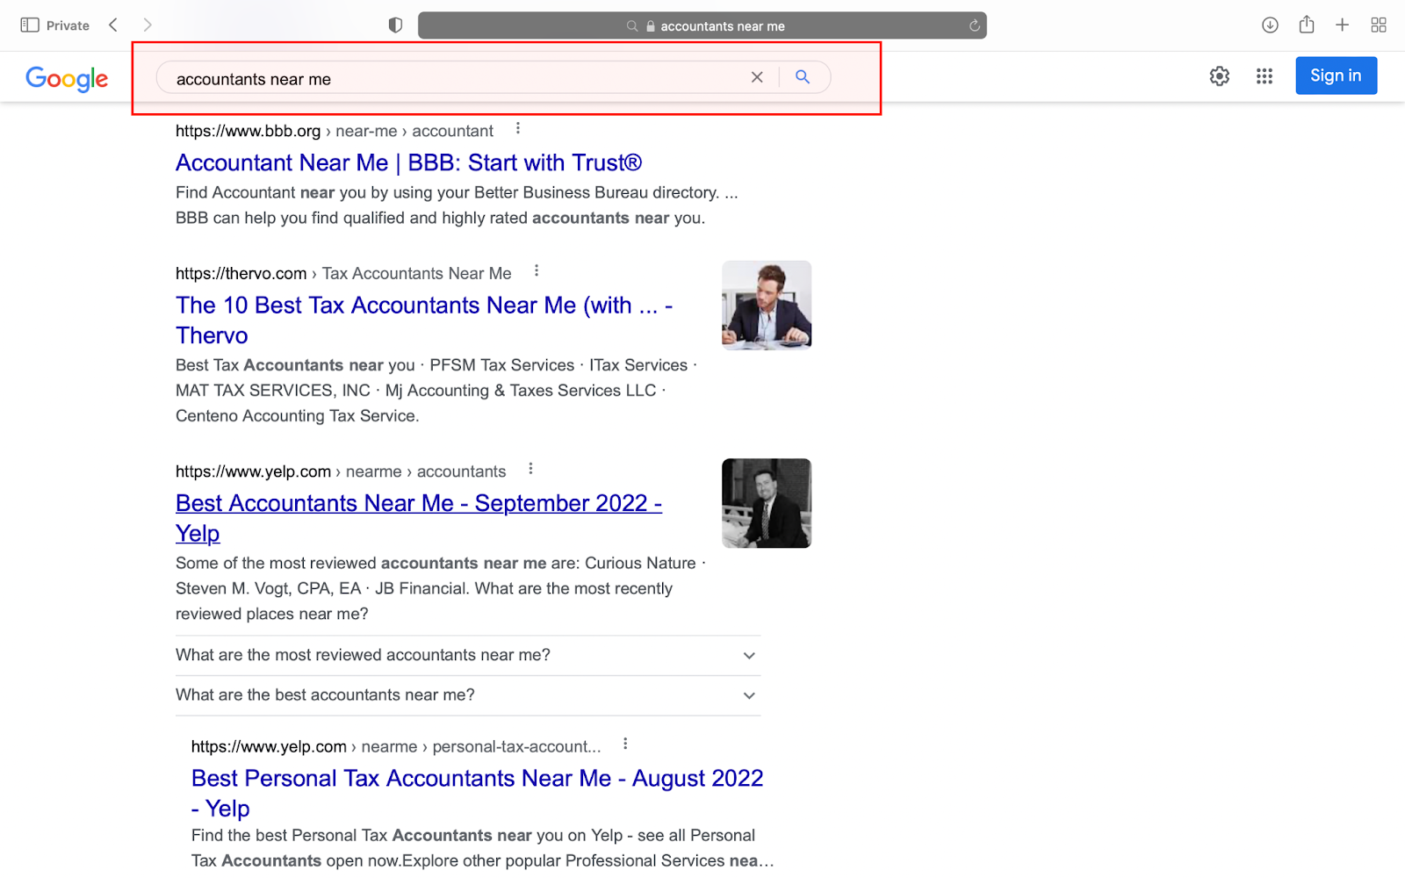Open Accountant Near Me BBB result
The width and height of the screenshot is (1405, 878).
click(x=409, y=163)
